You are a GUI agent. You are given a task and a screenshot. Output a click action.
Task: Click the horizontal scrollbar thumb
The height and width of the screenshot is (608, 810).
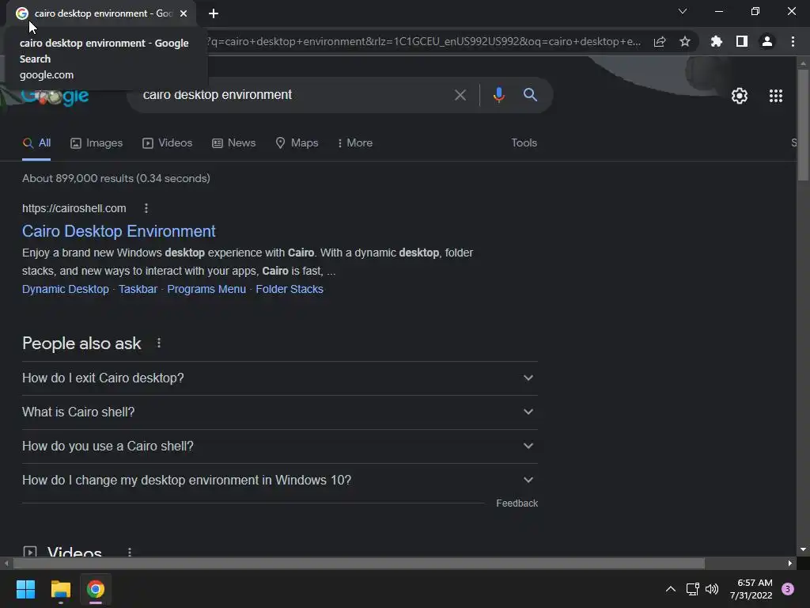click(359, 563)
